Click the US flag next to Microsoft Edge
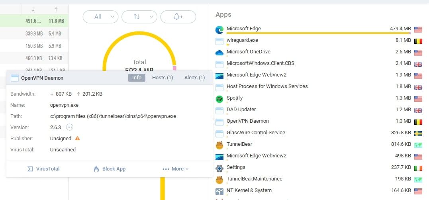The width and height of the screenshot is (429, 200). (x=418, y=29)
